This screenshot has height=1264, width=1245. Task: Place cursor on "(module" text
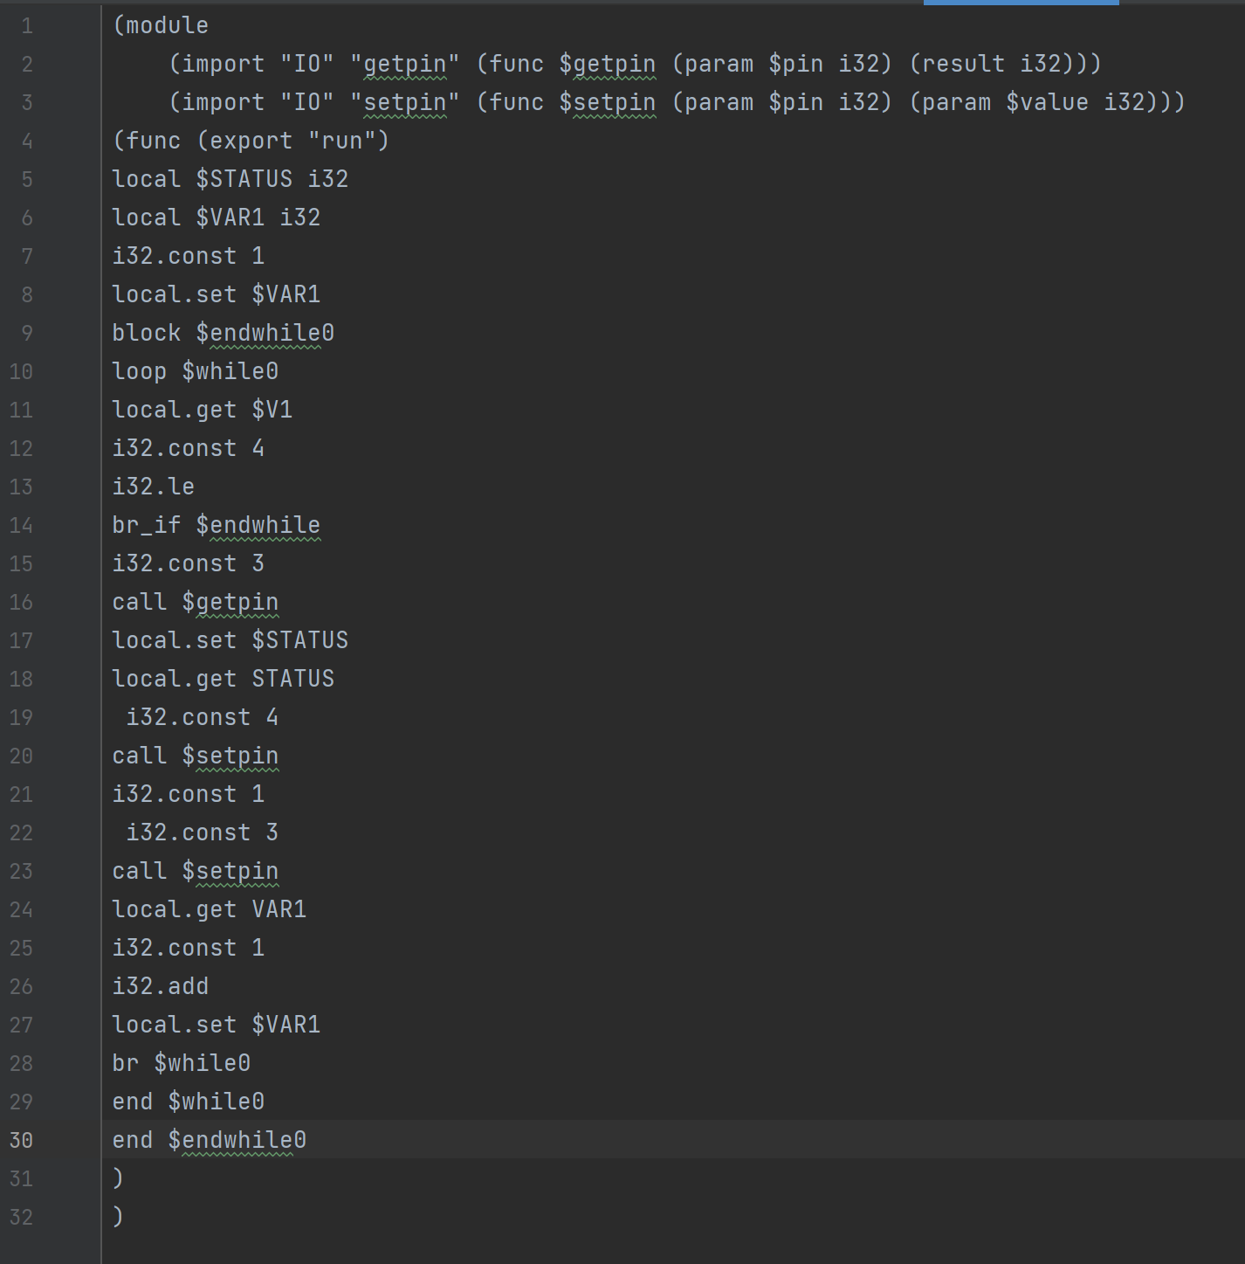tap(161, 26)
